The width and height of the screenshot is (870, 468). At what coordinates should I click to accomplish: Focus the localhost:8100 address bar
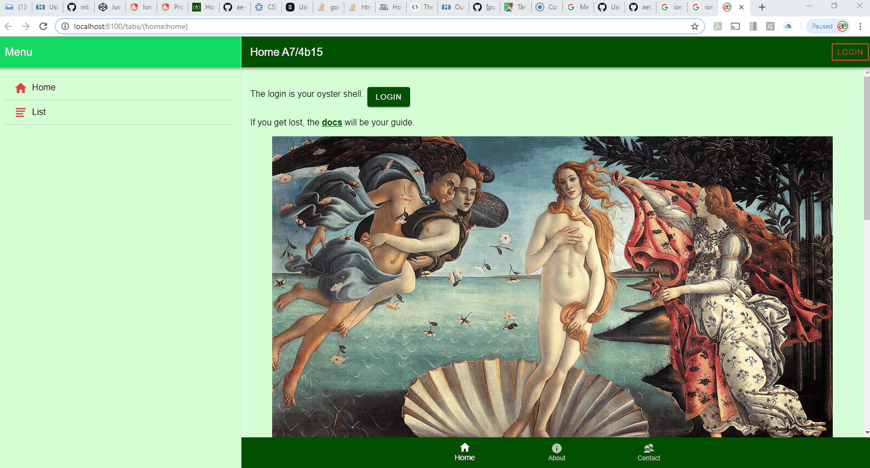(x=380, y=26)
